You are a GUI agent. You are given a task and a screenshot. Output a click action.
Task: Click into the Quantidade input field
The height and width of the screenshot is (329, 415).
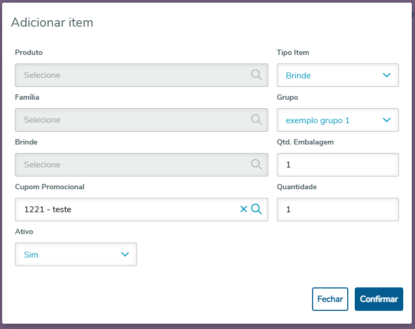coord(338,210)
